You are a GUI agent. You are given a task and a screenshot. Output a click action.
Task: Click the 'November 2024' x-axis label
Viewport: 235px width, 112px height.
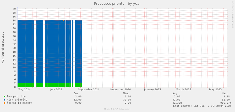click(121, 90)
